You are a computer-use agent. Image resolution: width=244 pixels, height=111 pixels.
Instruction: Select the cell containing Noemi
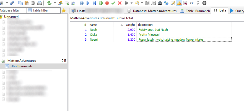[x=100, y=40]
